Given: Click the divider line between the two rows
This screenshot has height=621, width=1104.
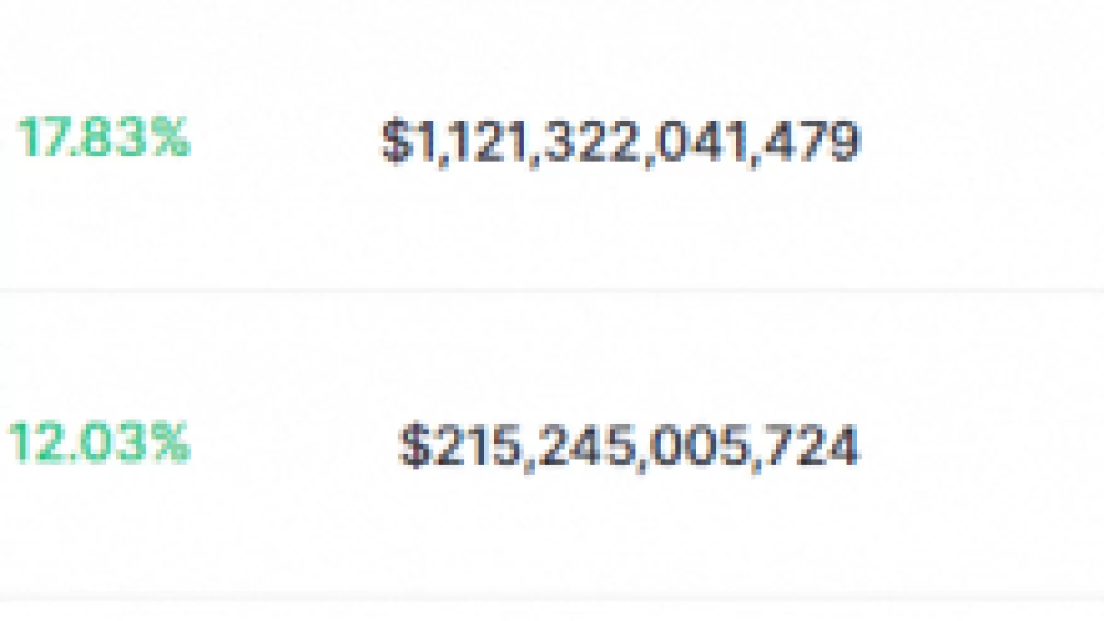Looking at the screenshot, I should click(x=552, y=290).
